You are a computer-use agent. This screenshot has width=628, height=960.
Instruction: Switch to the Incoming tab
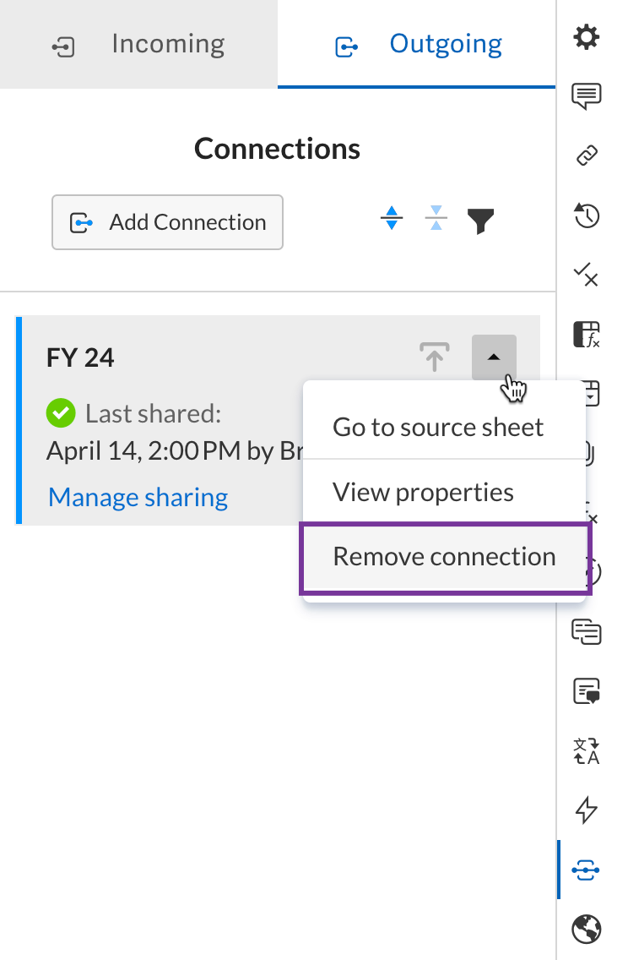(x=139, y=44)
